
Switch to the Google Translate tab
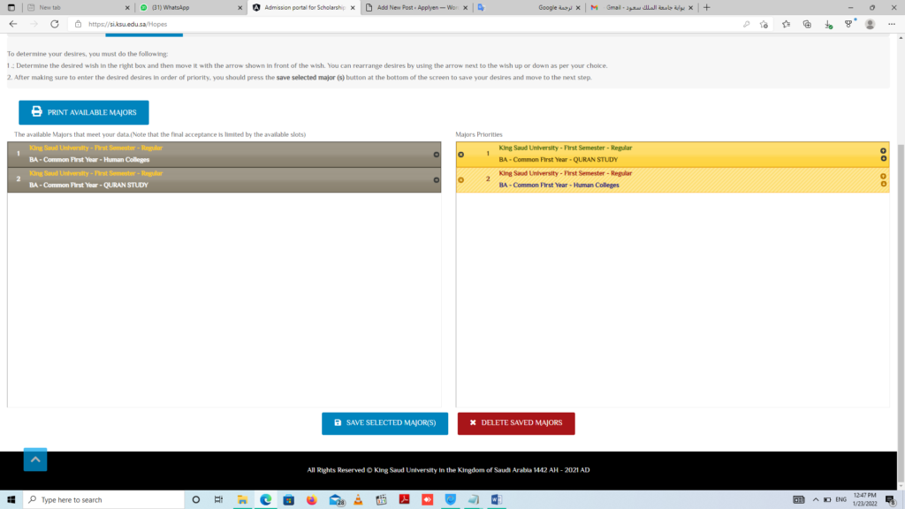[x=529, y=7]
